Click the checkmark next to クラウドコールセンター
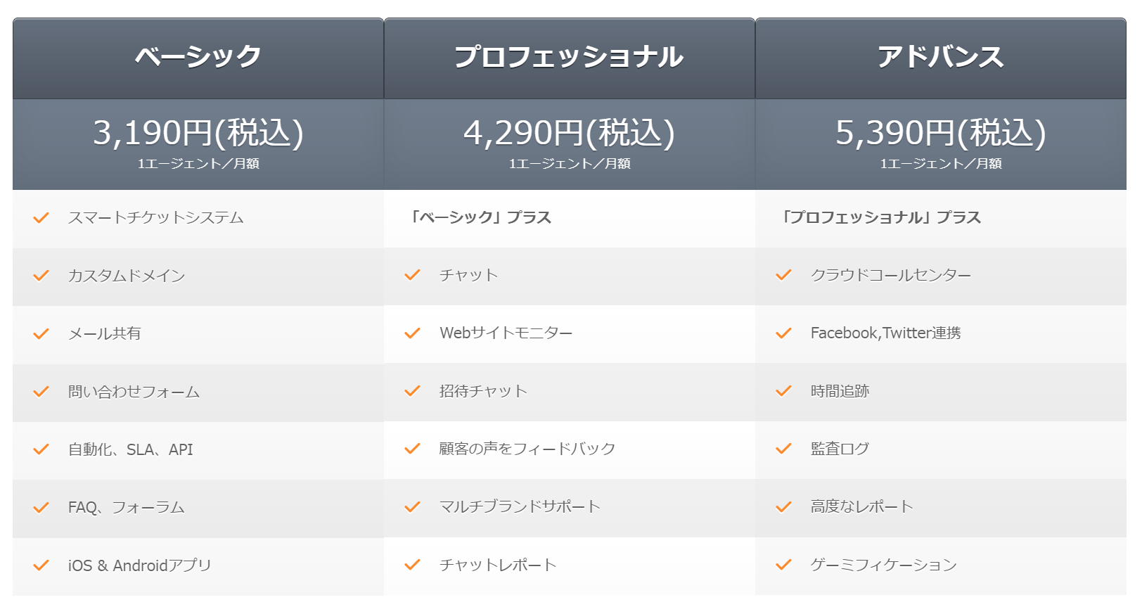 pyautogui.click(x=784, y=275)
